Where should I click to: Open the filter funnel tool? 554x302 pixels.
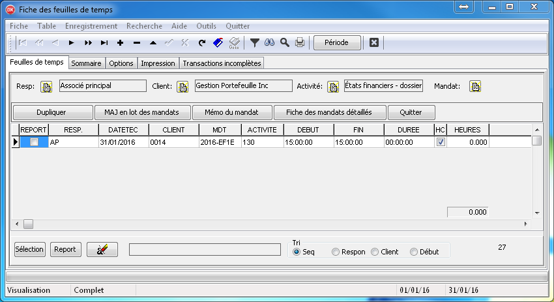click(255, 43)
